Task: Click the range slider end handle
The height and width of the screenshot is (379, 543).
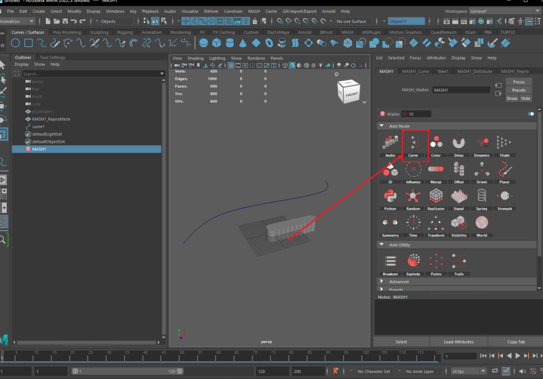Action: pyautogui.click(x=180, y=371)
